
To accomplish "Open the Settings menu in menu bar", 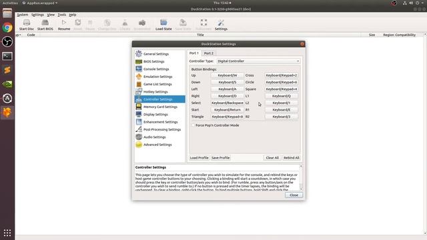I will (37, 15).
